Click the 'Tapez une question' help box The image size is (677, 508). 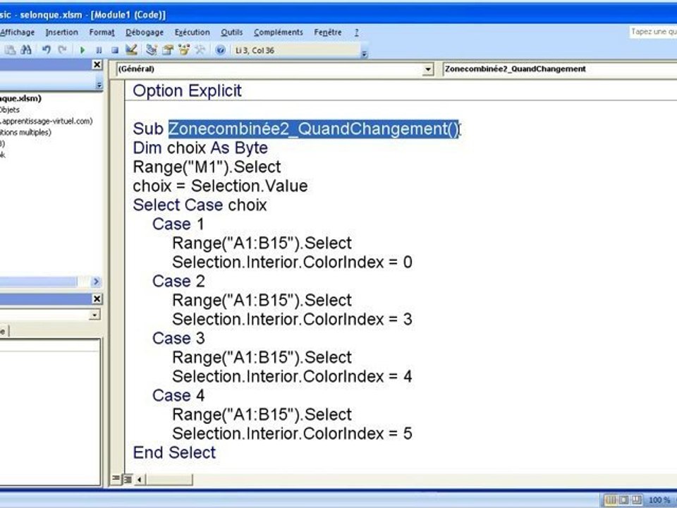[x=653, y=32]
